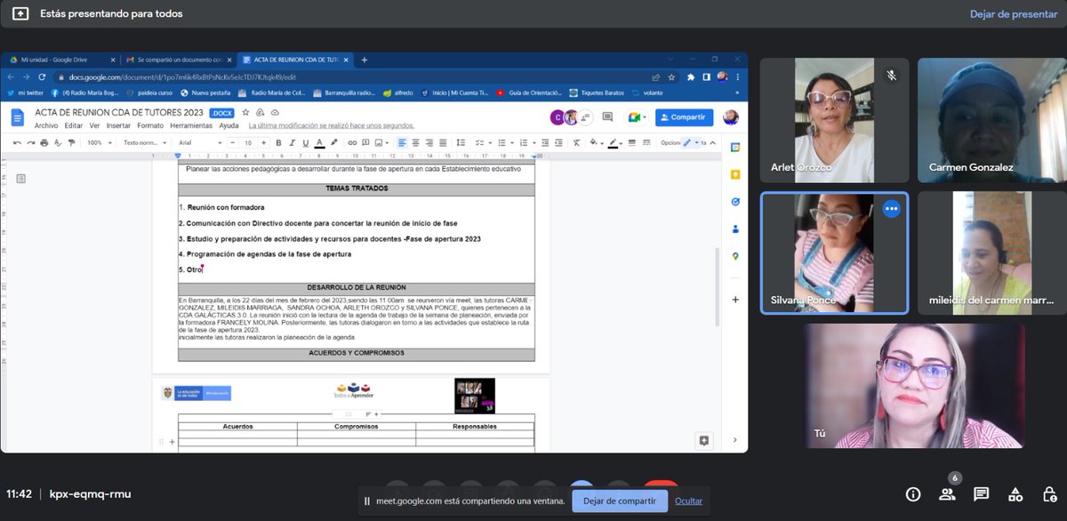This screenshot has height=521, width=1067.
Task: Open the Texto normal style dropdown
Action: [145, 142]
